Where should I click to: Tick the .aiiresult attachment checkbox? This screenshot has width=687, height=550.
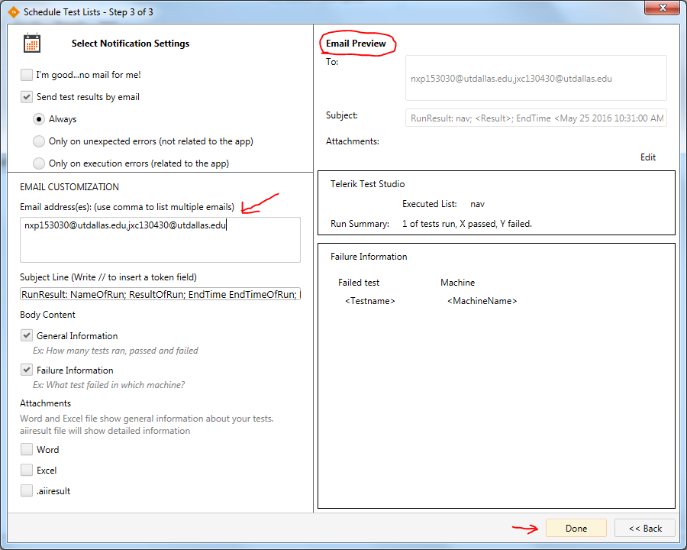[x=27, y=491]
